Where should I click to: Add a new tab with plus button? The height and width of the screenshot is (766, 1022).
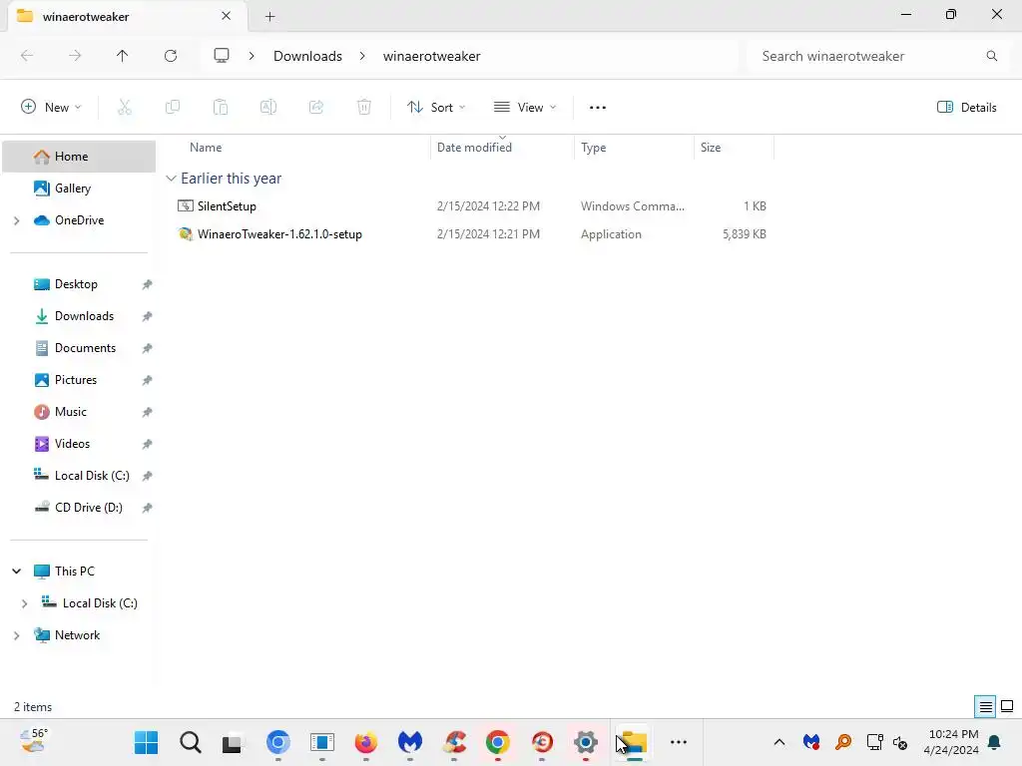pos(269,17)
